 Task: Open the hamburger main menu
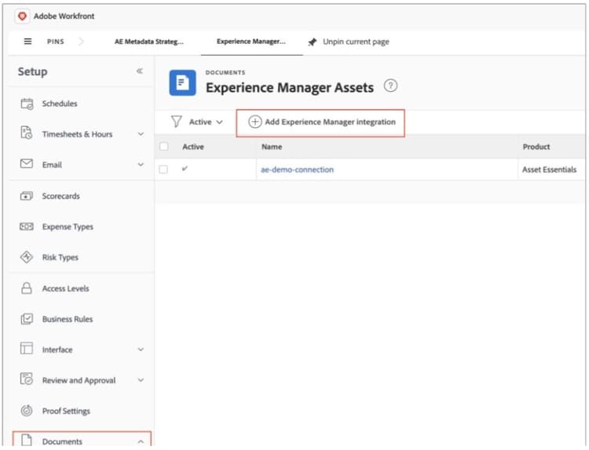tap(27, 42)
